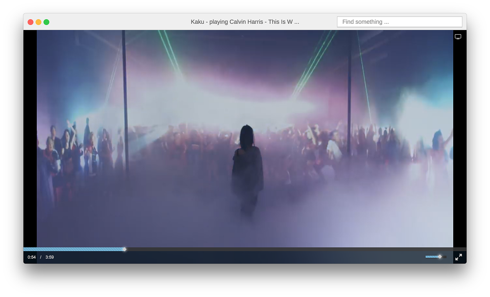Toggle fullscreen with the expand arrows icon

coord(459,257)
